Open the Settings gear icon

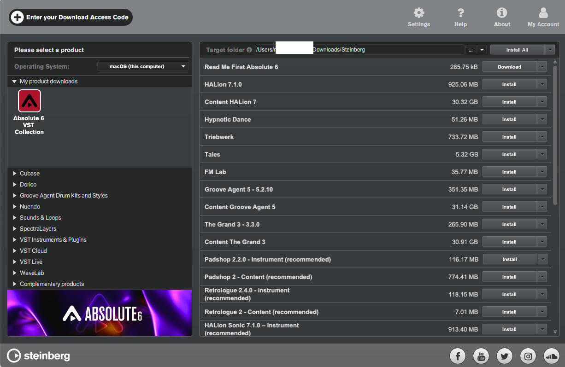tap(418, 13)
